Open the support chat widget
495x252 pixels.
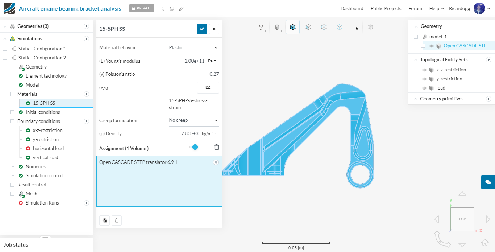tap(488, 182)
